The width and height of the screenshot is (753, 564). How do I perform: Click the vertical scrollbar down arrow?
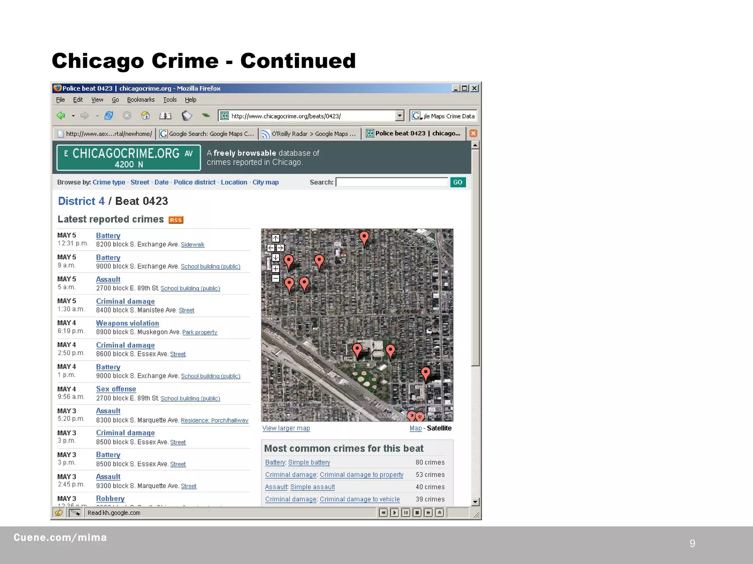click(x=475, y=502)
